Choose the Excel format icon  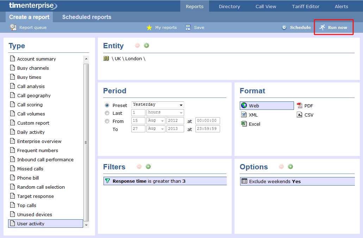coord(244,124)
